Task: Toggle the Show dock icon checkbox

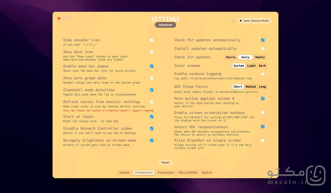Action: pyautogui.click(x=152, y=52)
